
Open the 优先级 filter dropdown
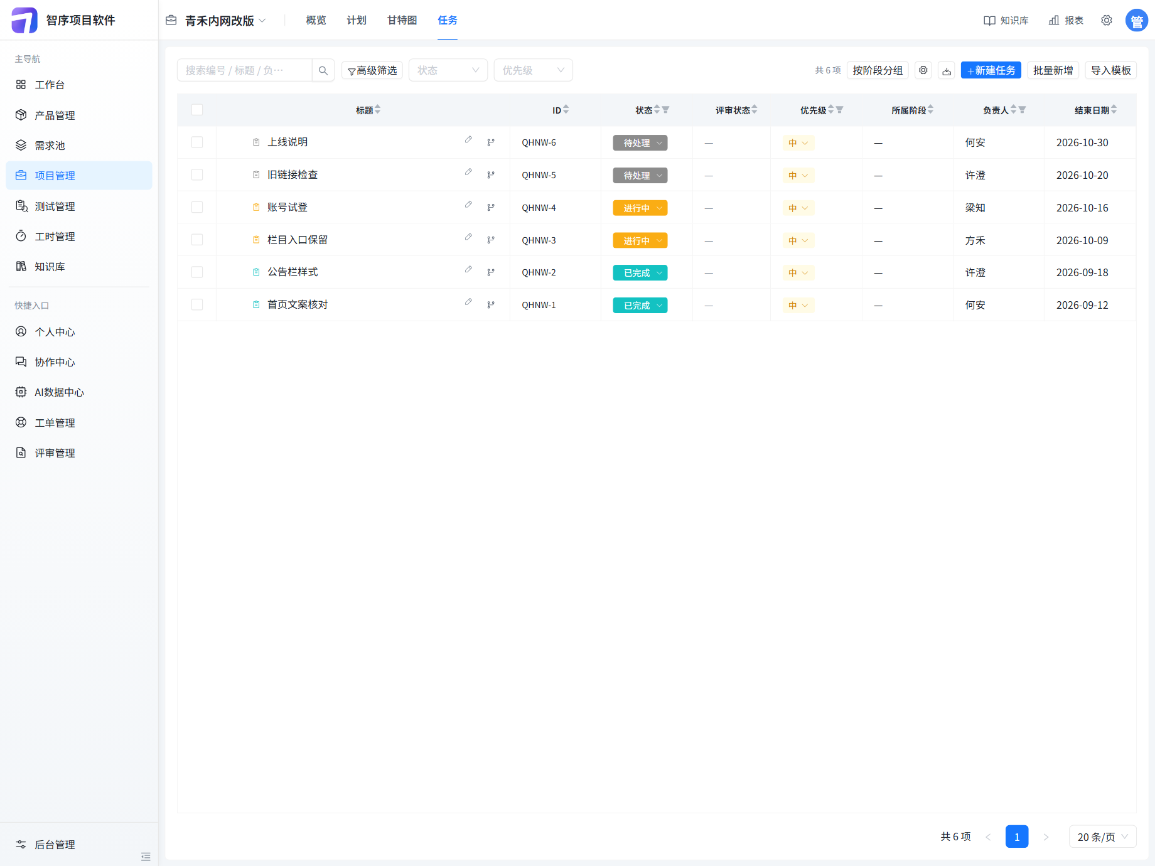pos(534,70)
